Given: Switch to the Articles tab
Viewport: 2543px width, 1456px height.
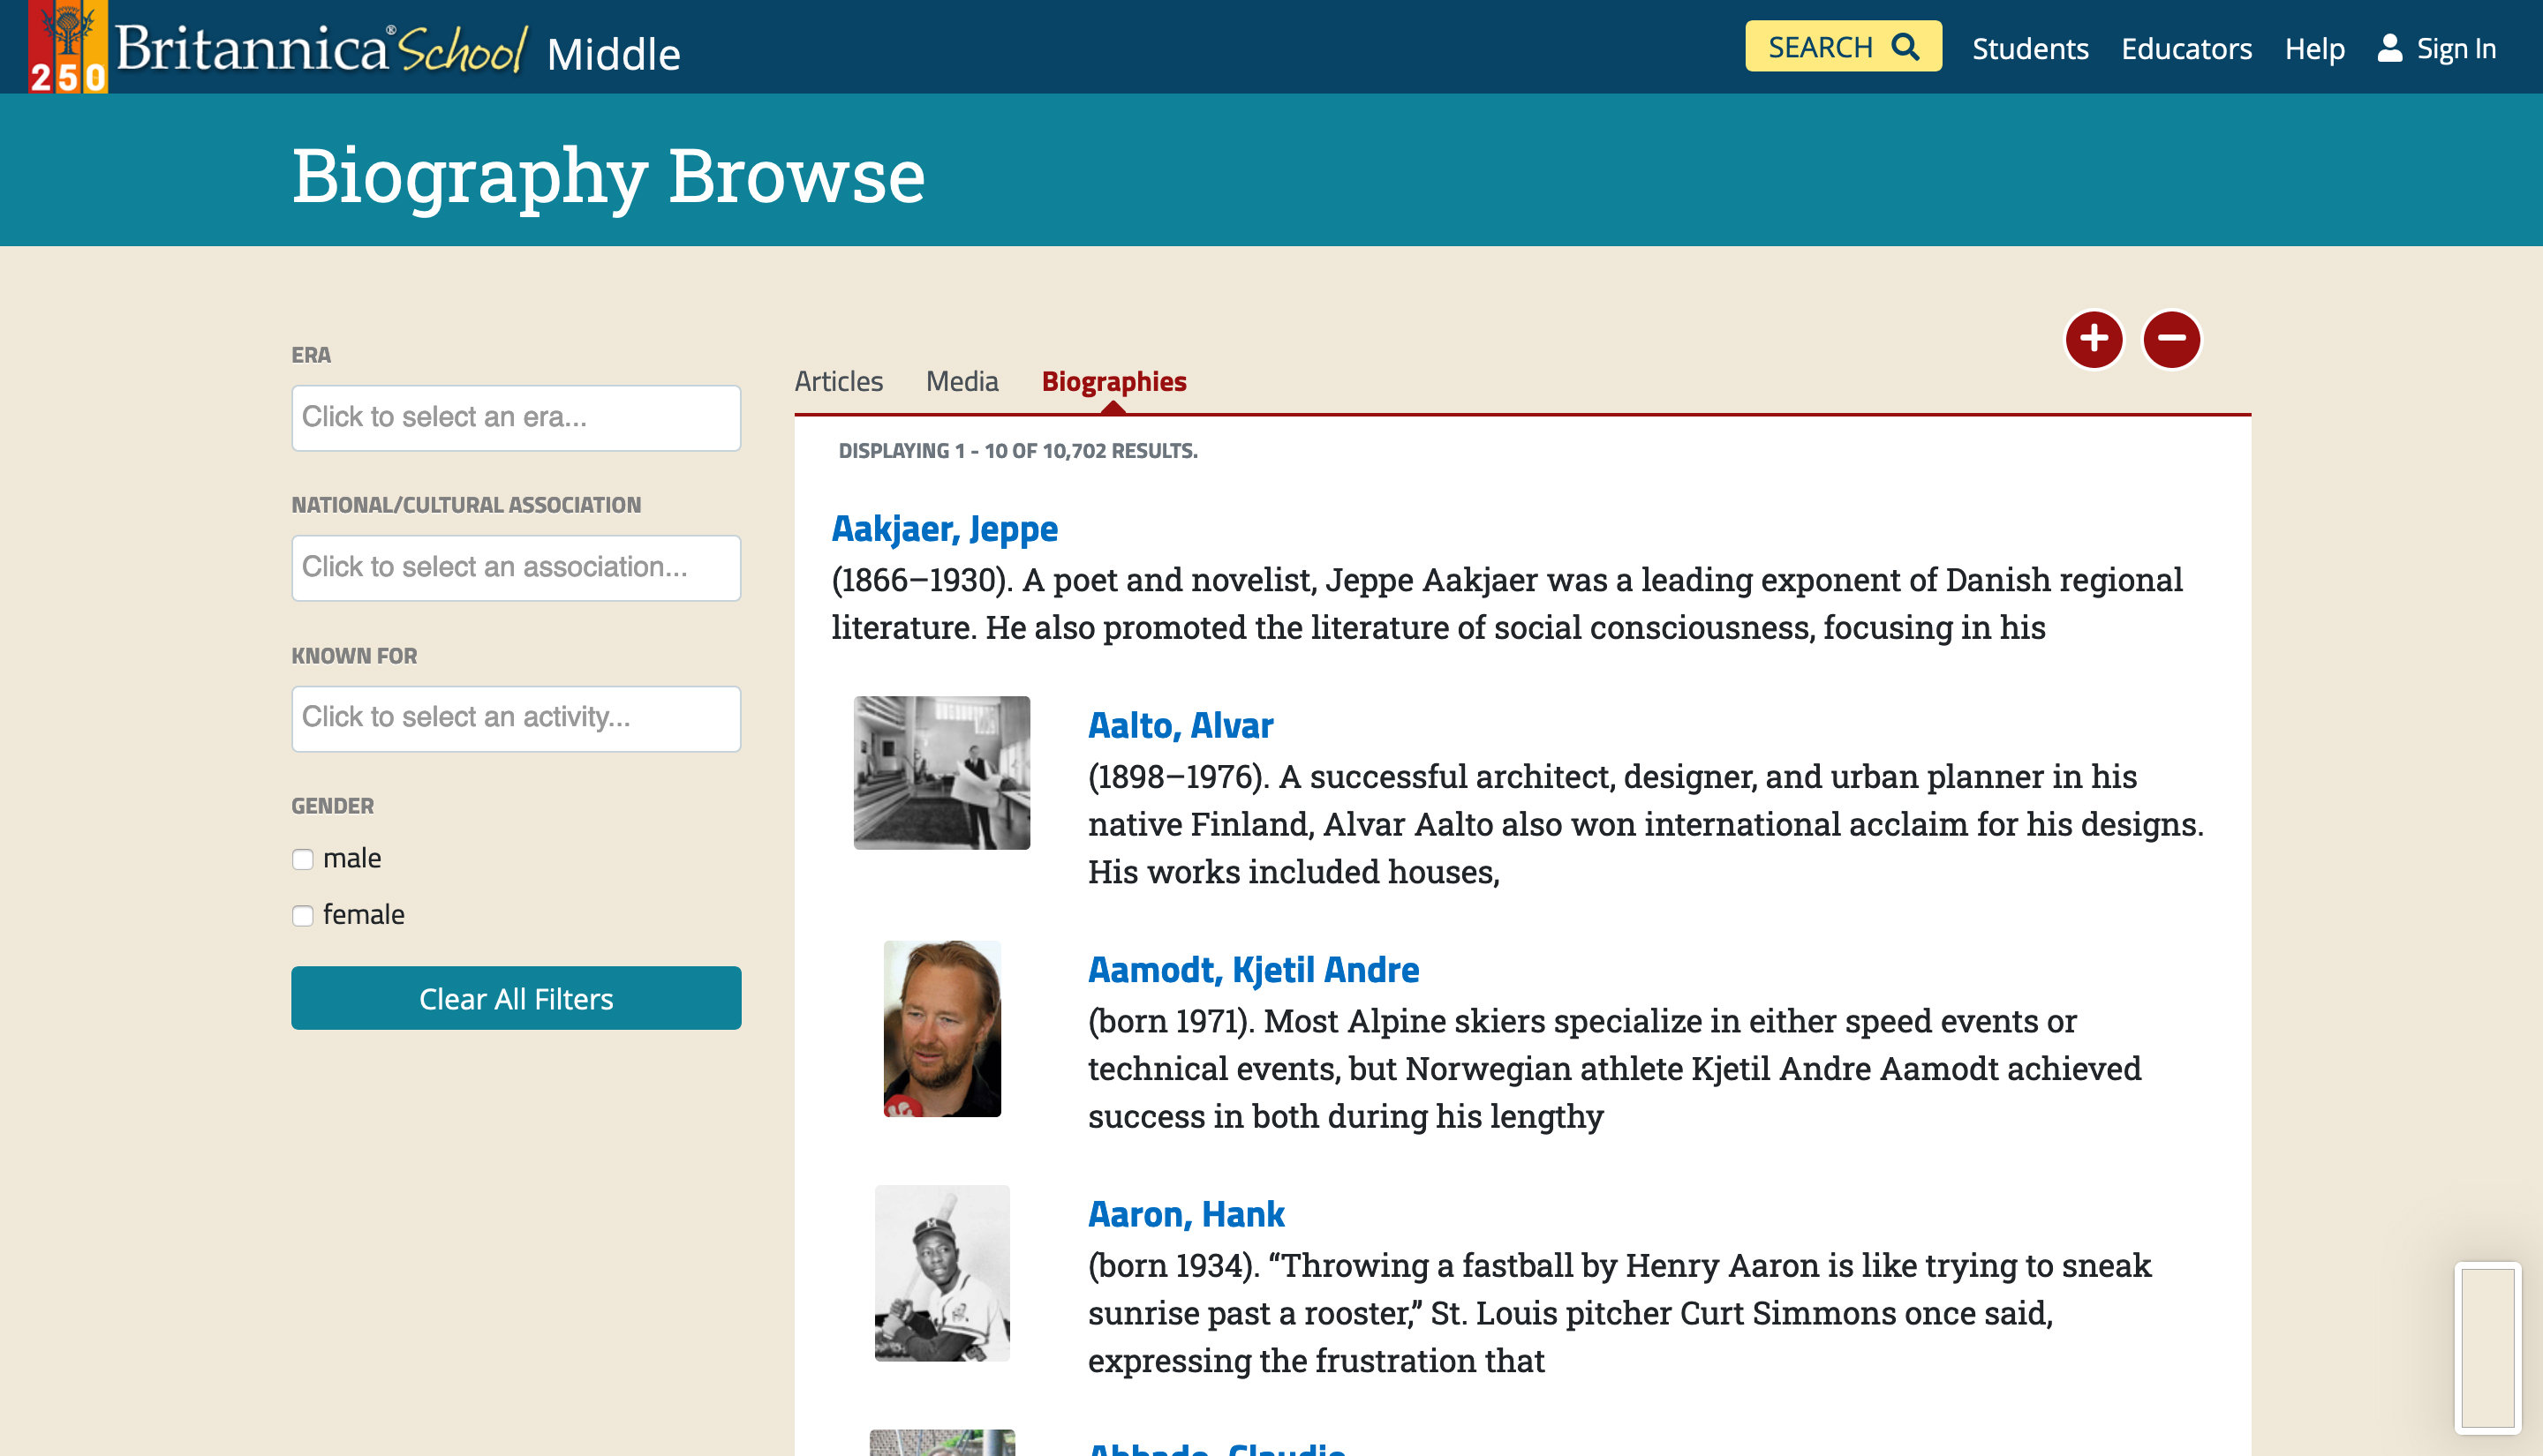Looking at the screenshot, I should click(x=838, y=381).
